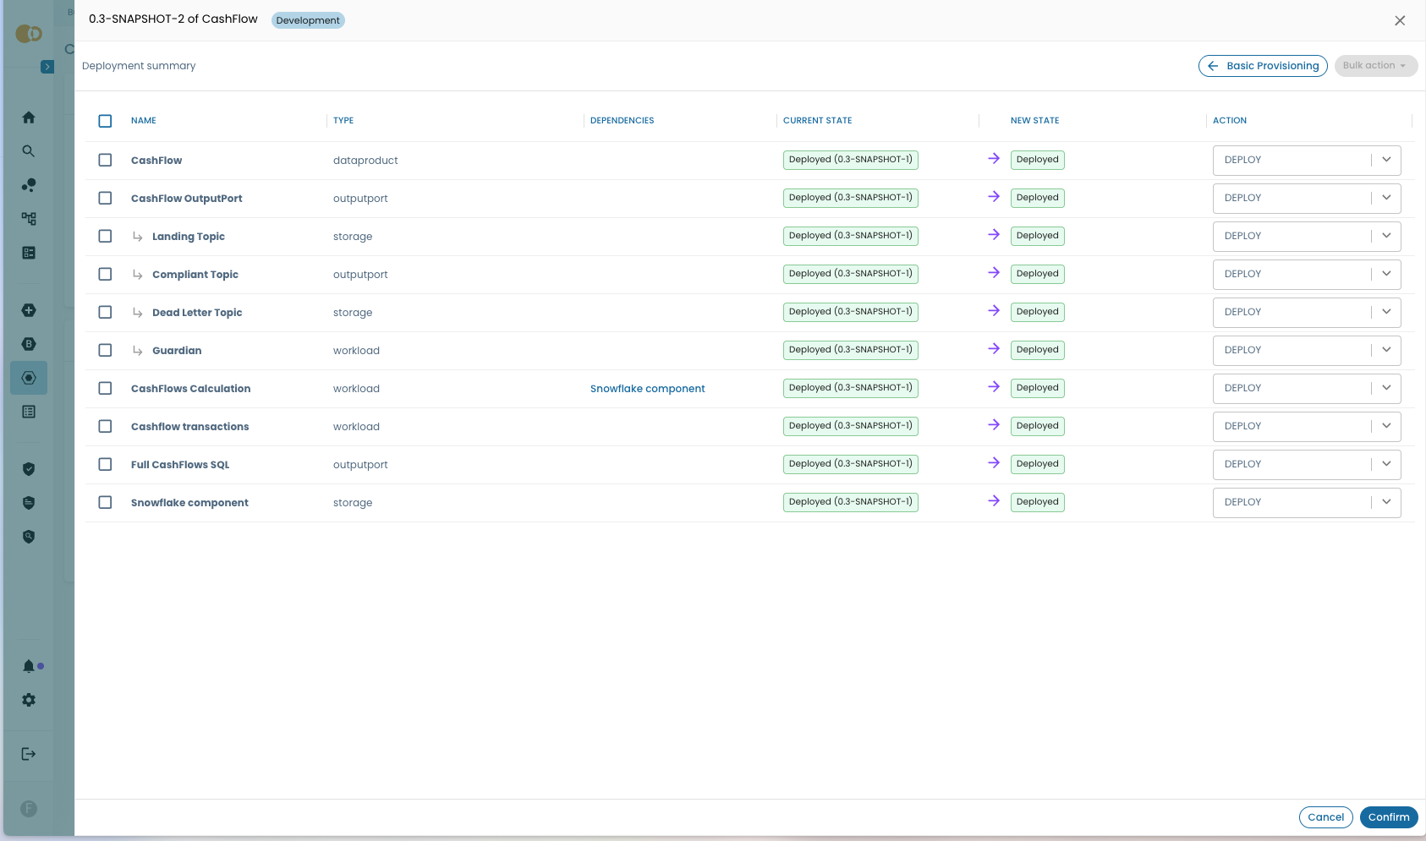Open the action dropdown for Compliant Topic
The width and height of the screenshot is (1426, 841).
[x=1307, y=274]
